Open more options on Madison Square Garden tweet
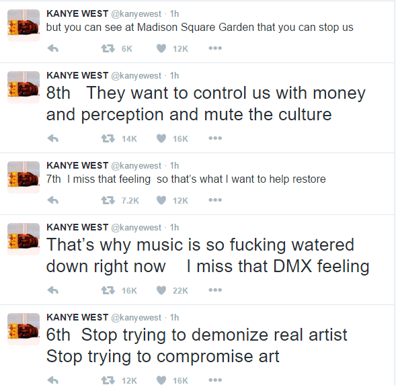The image size is (396, 385). pos(215,48)
